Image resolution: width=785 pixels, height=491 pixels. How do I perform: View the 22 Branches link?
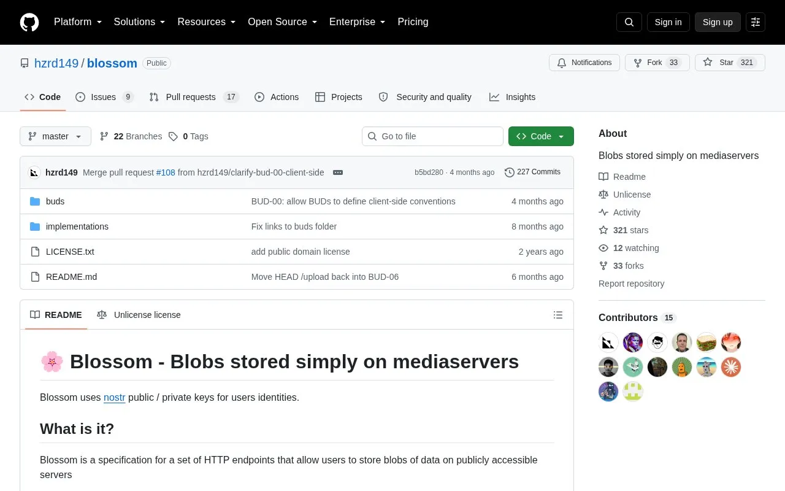[x=131, y=136]
